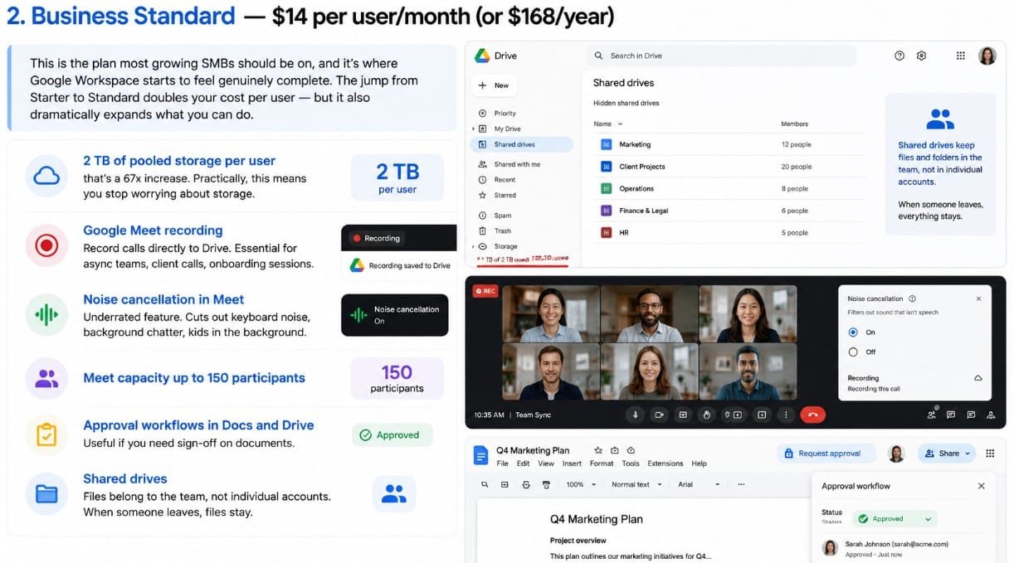Click the Share button in Docs
This screenshot has height=563, width=1014.
(x=947, y=454)
